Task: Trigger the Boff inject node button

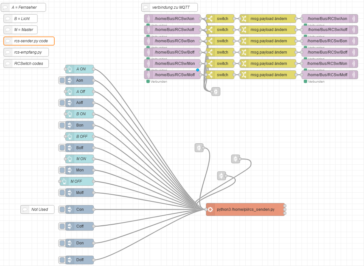Action: pos(62,148)
